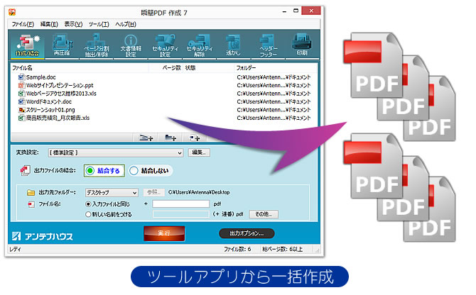Viewport: 476px width, 295px height.
Task: Select the 作成/結合 toolbar icon
Action: click(x=27, y=45)
